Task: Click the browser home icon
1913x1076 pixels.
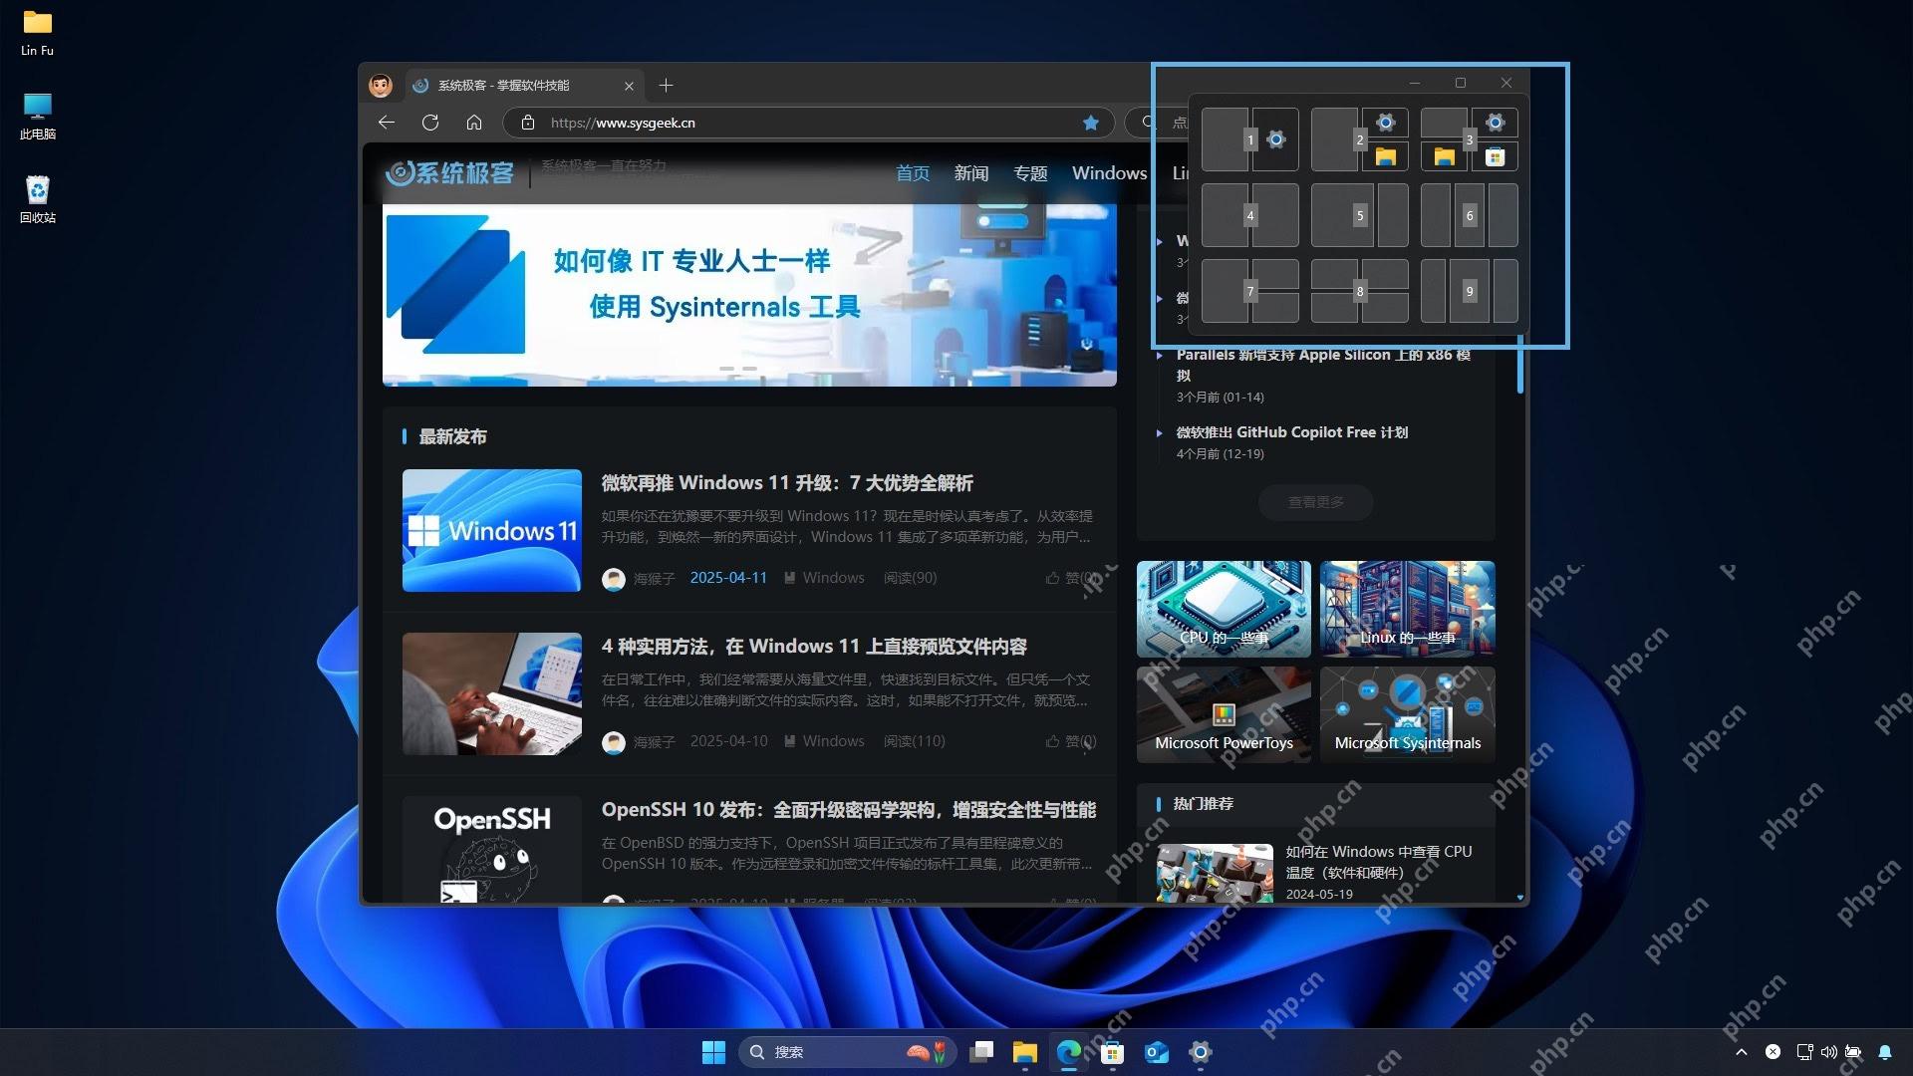Action: [x=474, y=123]
